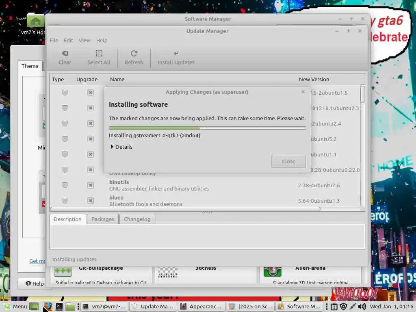Click the volume speaker tray icon

tap(362, 307)
